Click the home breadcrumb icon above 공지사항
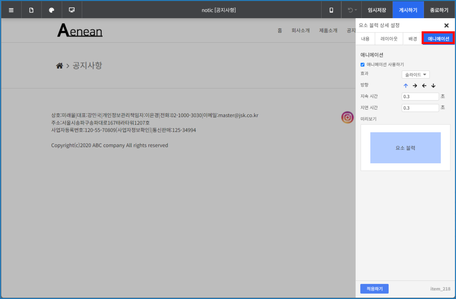The image size is (456, 299). [x=60, y=65]
